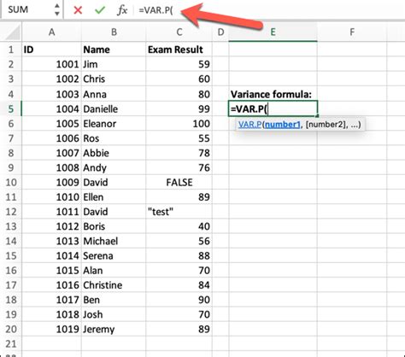
Task: Select row 12 header
Action: (11, 212)
